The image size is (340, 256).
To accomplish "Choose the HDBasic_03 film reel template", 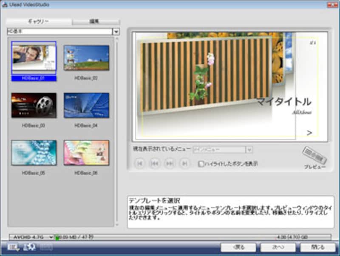I will pyautogui.click(x=34, y=105).
